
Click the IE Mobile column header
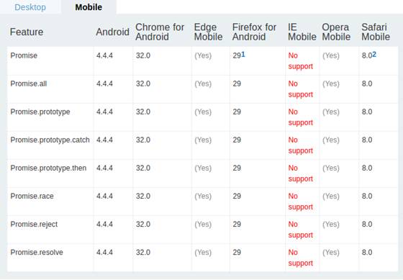point(302,32)
